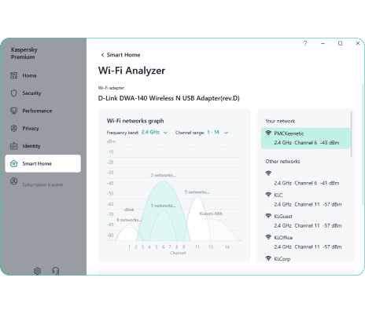Select the Smart Home sidebar item
The image size is (365, 314).
[x=42, y=163]
